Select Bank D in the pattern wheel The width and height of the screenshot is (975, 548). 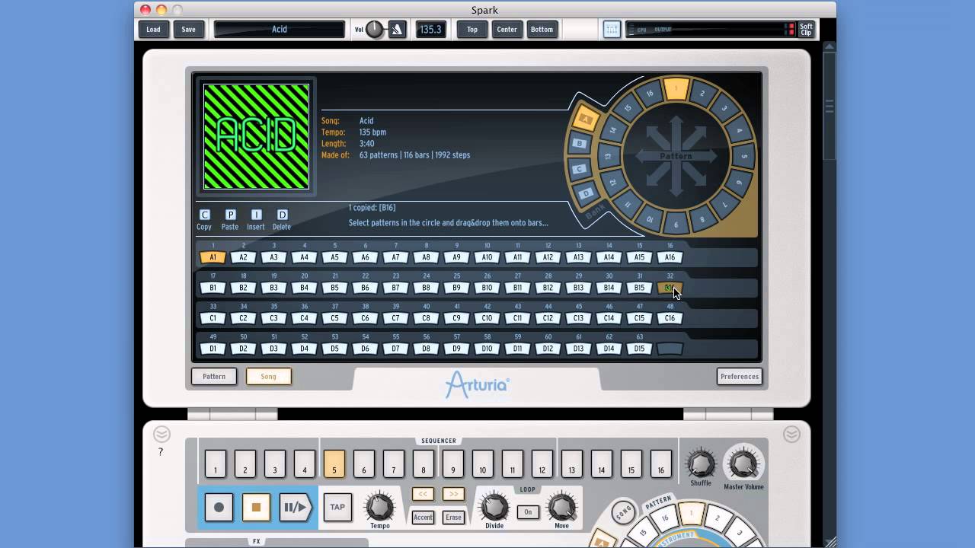click(x=586, y=193)
